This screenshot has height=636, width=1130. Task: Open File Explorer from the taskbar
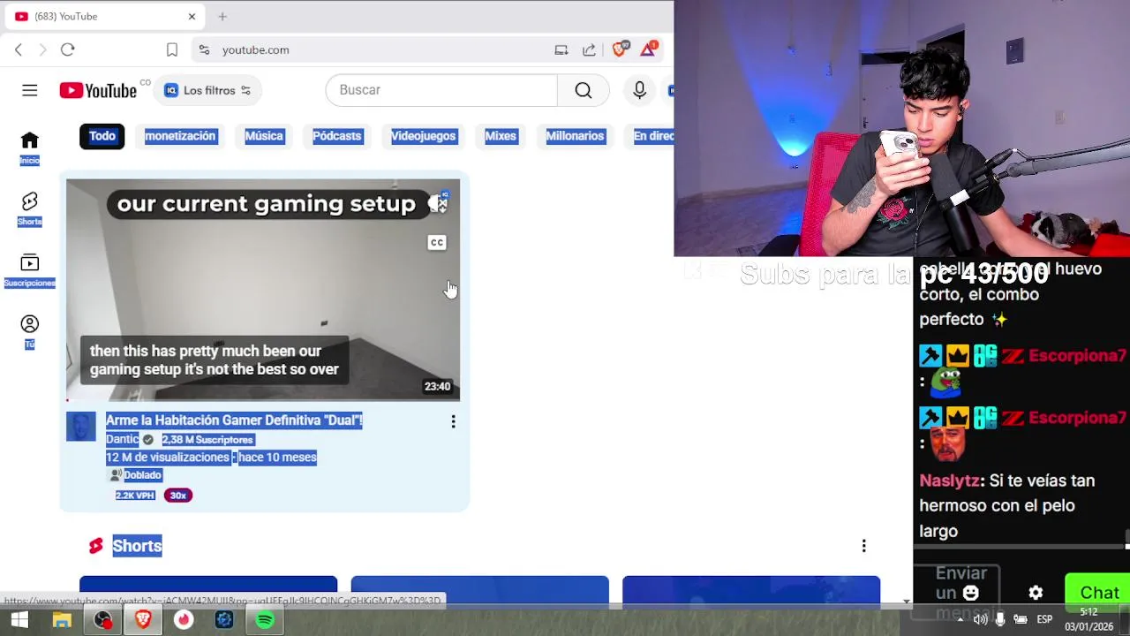[x=62, y=620]
